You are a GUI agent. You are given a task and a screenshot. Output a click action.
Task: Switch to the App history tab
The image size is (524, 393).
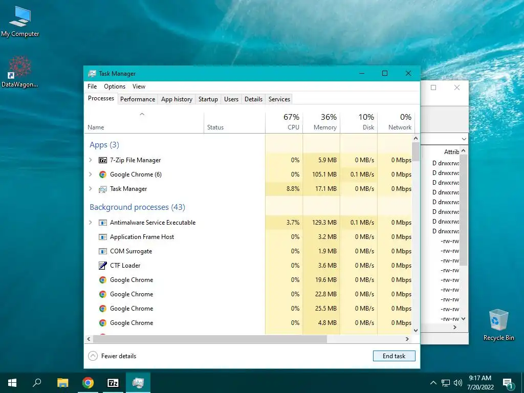[x=177, y=99]
